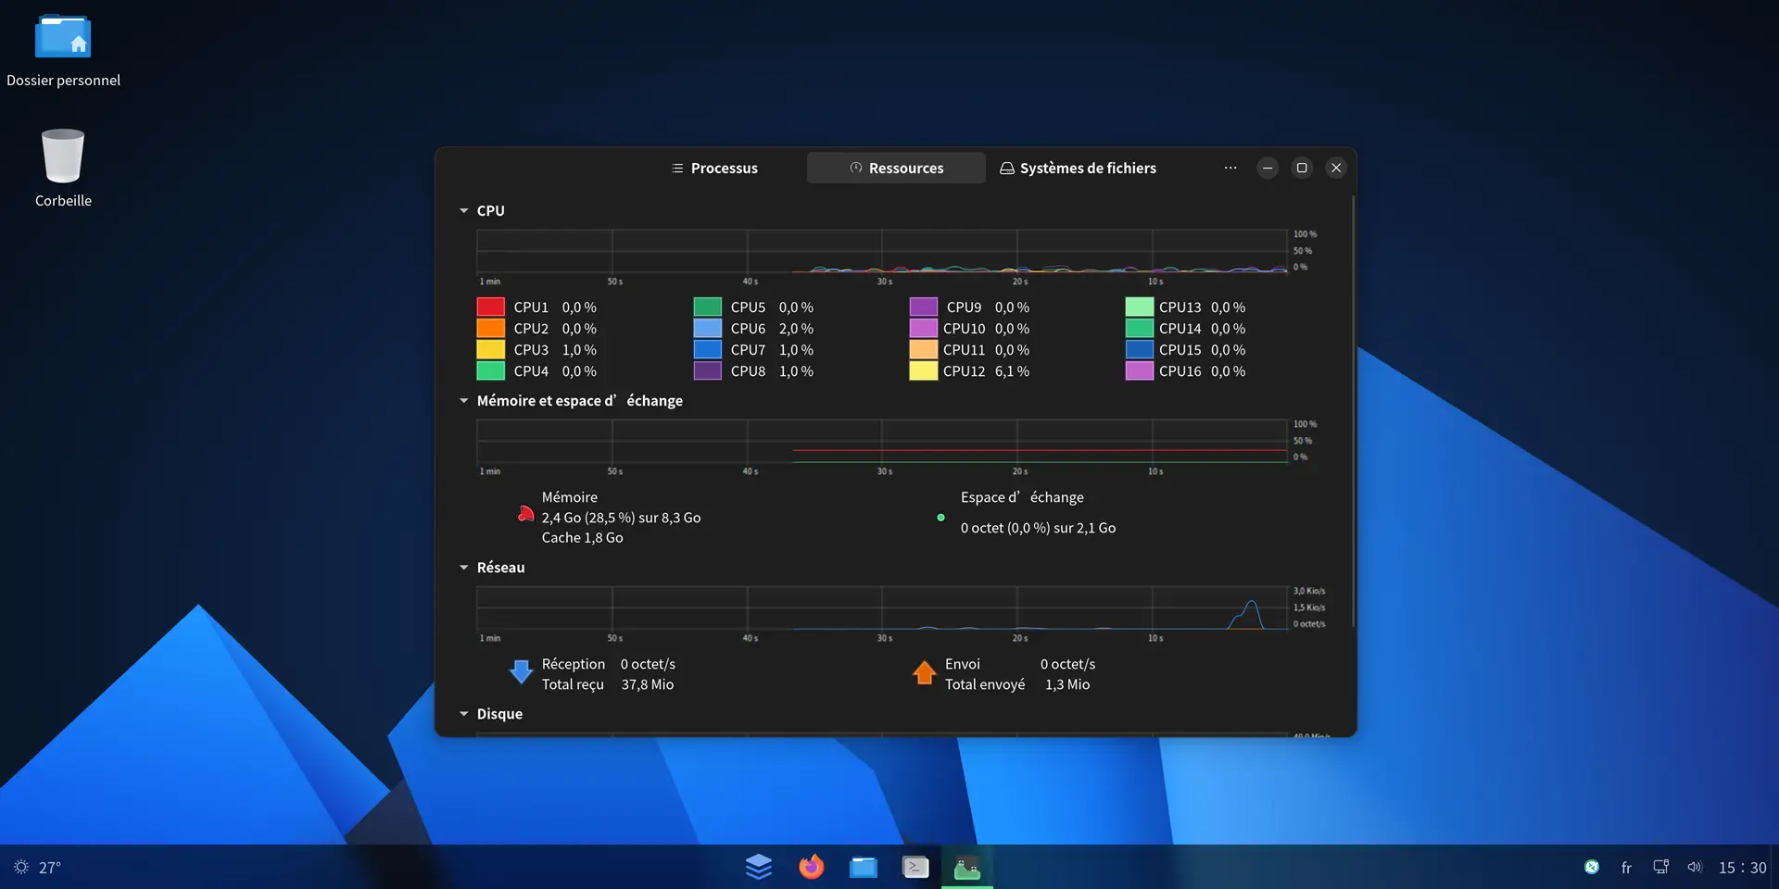Image resolution: width=1779 pixels, height=889 pixels.
Task: Click the memory usage 2,4 Go text
Action: 621,518
